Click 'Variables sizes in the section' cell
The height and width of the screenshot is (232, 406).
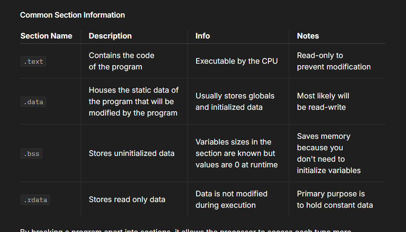pos(237,154)
